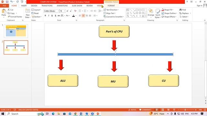
Task: Open Quick Styles gallery
Action: [158, 14]
